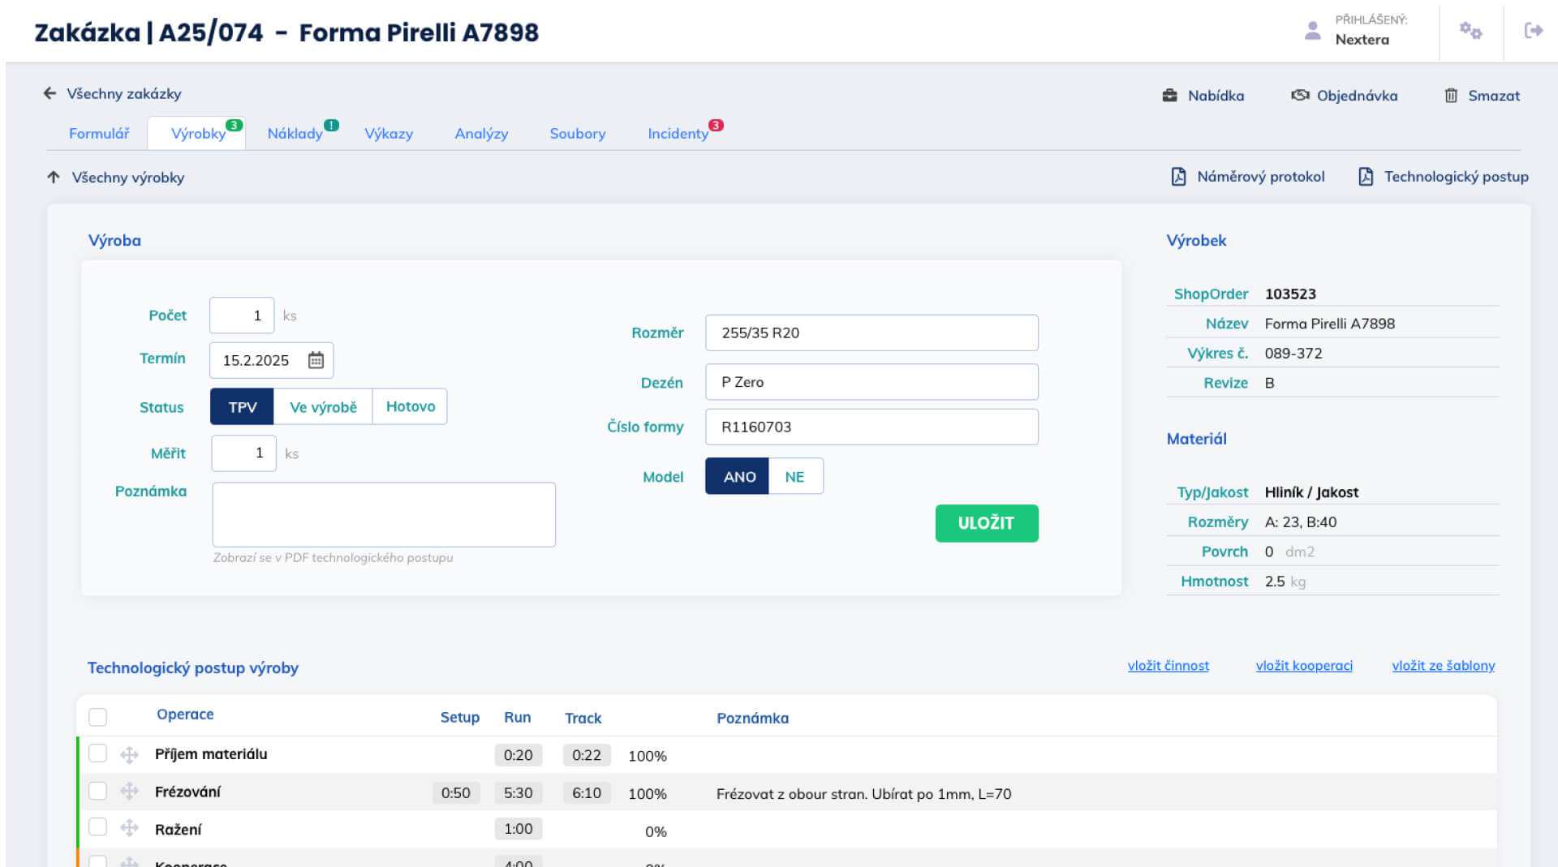Click the up arrow beside Všechny výrobky
This screenshot has width=1558, height=867.
coord(54,177)
